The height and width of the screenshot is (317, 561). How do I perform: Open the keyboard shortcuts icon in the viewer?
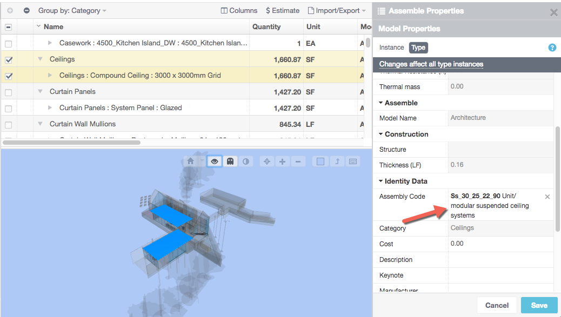[352, 161]
